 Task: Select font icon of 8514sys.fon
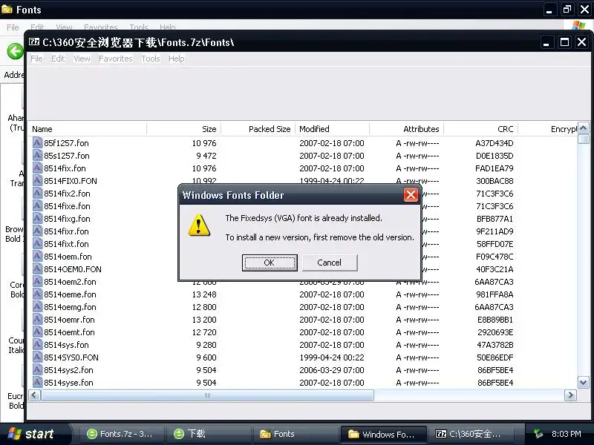[x=37, y=344]
